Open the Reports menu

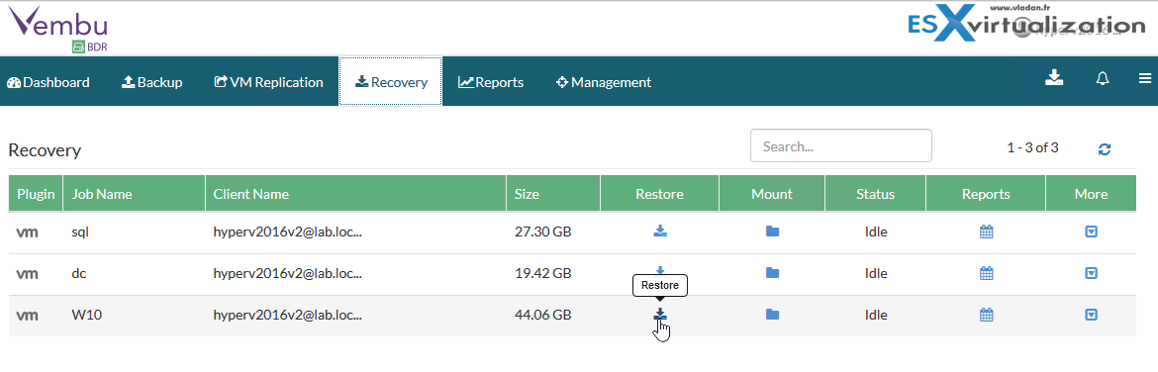pyautogui.click(x=491, y=82)
